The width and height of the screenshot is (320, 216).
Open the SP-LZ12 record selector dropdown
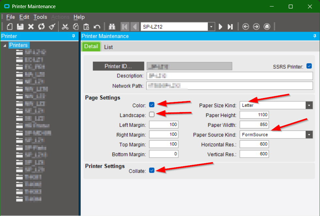click(x=211, y=27)
